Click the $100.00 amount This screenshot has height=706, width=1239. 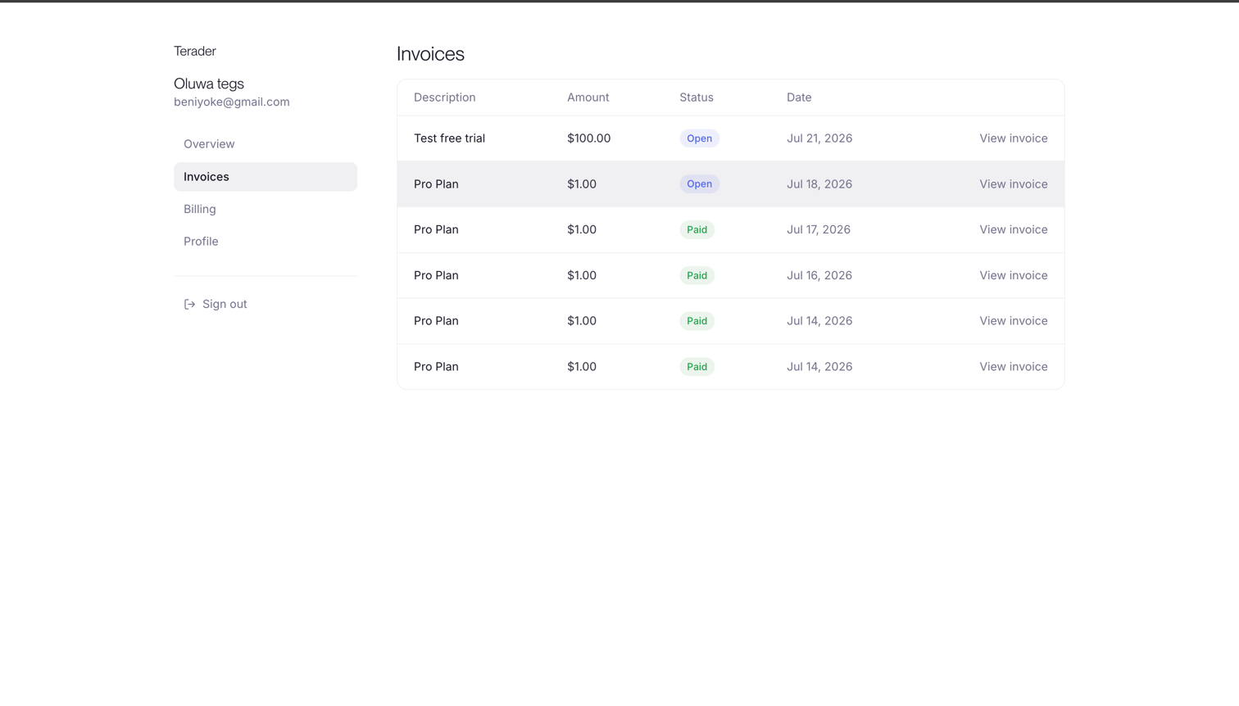(x=589, y=138)
